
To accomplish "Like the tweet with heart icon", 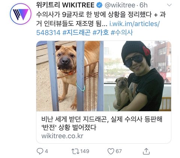I will tap(111, 151).
